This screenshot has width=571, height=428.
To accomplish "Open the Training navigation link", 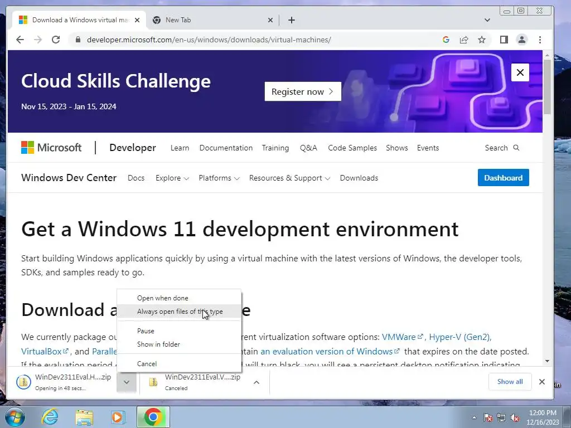I will (275, 148).
